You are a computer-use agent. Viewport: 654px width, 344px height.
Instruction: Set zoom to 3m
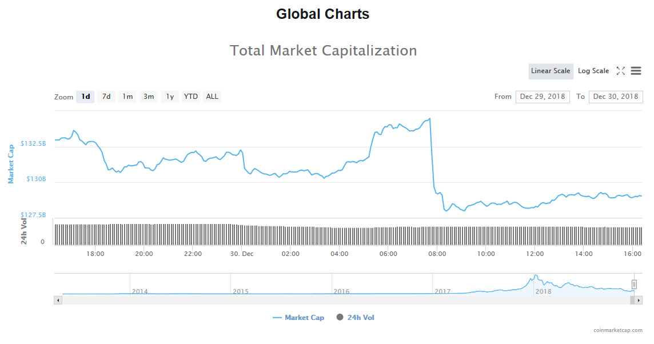[x=149, y=97]
